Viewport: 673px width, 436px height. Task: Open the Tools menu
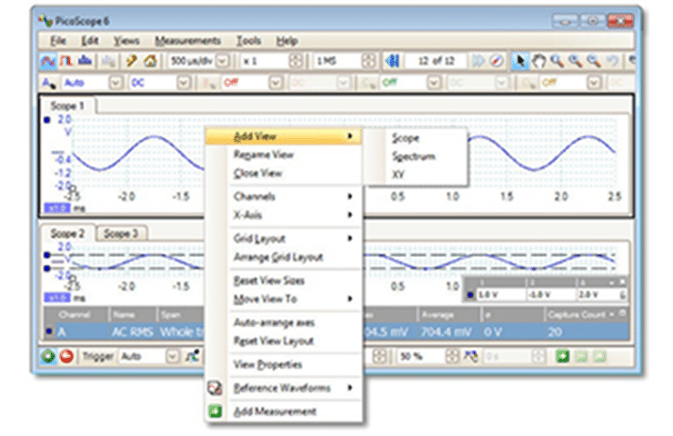click(x=248, y=41)
